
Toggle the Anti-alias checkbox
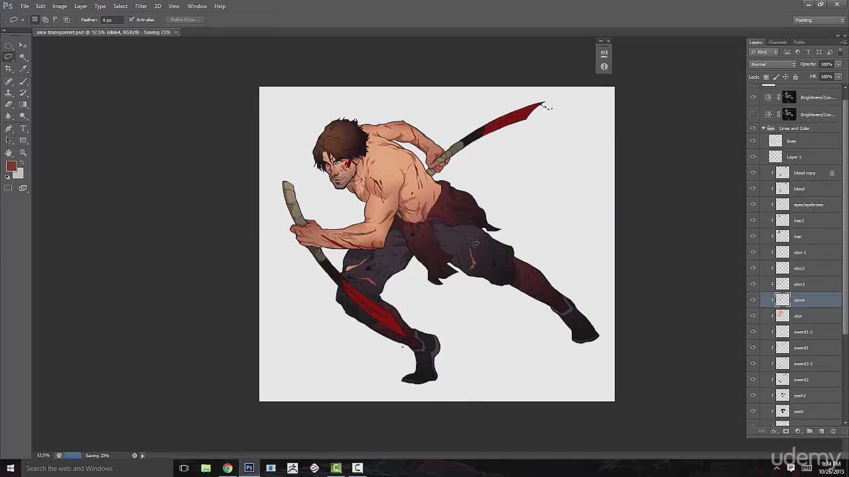[131, 19]
